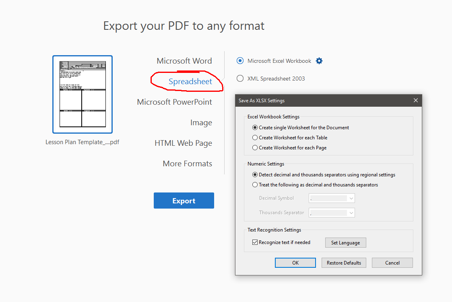Open Excel Workbook settings gear icon
The width and height of the screenshot is (452, 302).
pyautogui.click(x=319, y=61)
